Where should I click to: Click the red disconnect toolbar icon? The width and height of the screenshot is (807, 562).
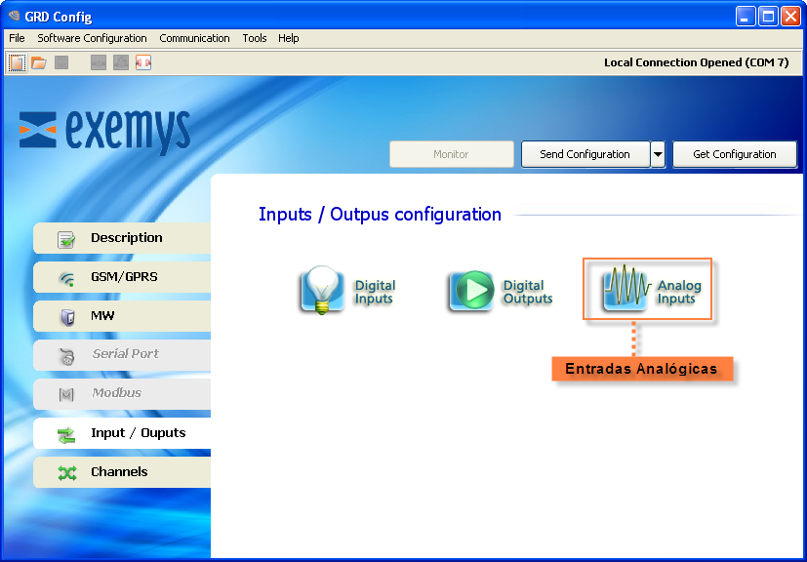[143, 62]
